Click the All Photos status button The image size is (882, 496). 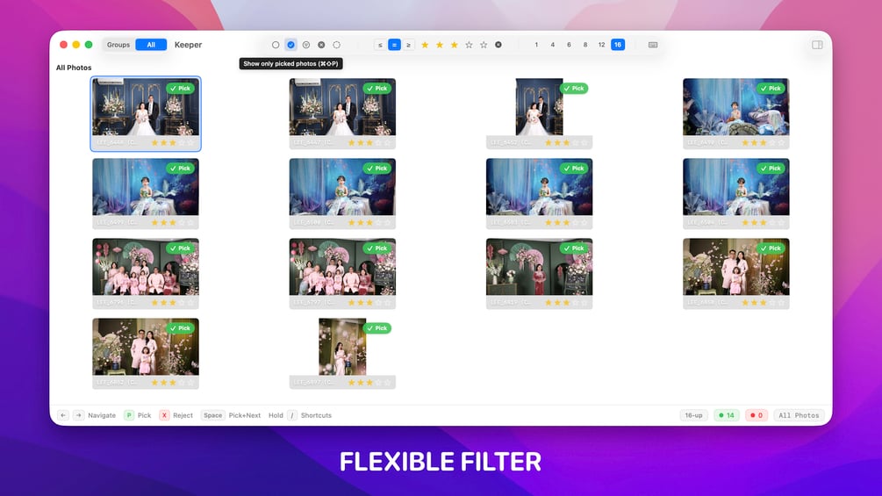click(x=799, y=415)
